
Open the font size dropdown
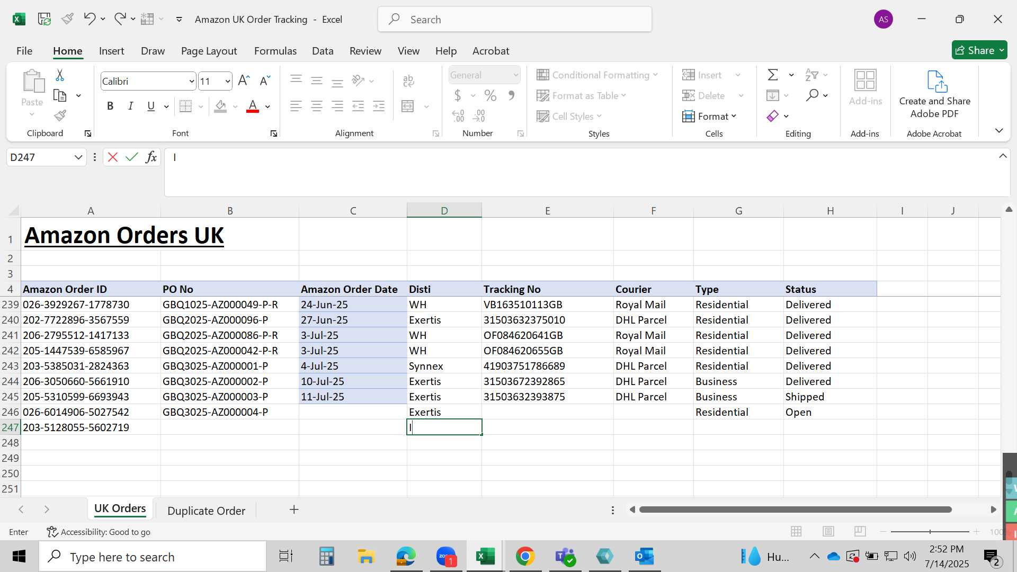228,82
